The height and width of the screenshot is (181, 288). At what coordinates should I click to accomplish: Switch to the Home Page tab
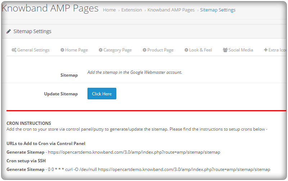click(74, 50)
